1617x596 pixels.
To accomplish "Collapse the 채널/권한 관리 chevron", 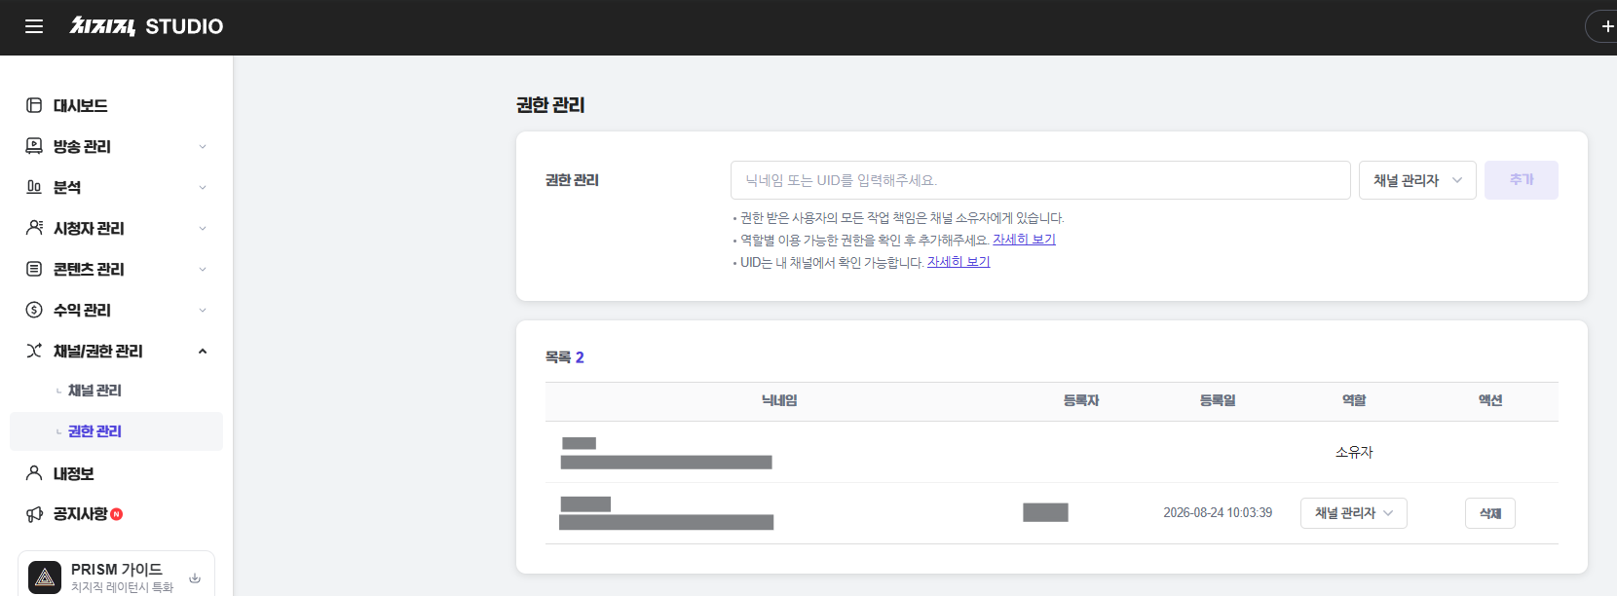I will pos(203,351).
